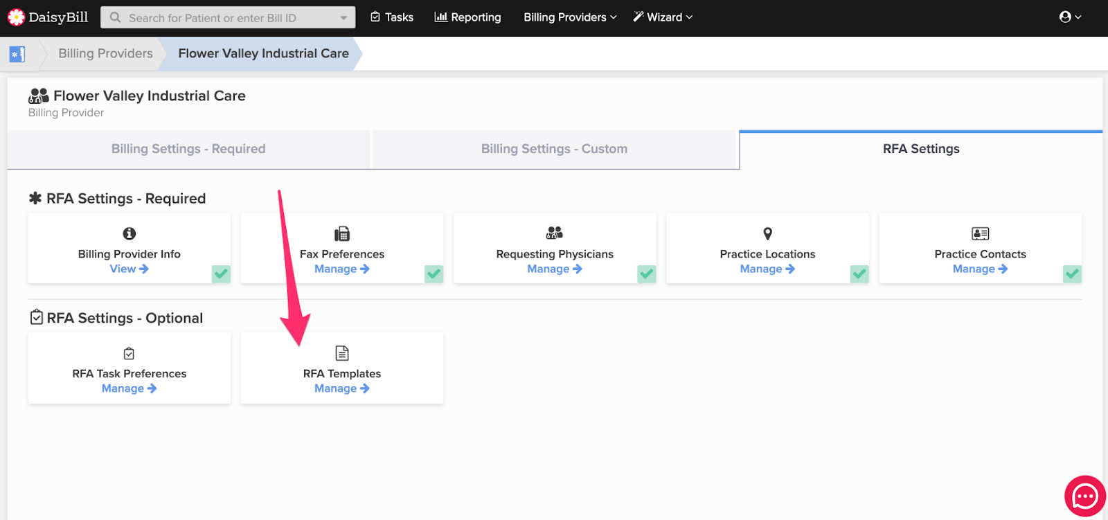The width and height of the screenshot is (1108, 520).
Task: Click the green checkmark on Billing Provider Info
Action: [x=221, y=274]
